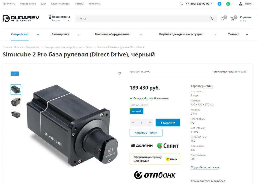Open the Подробное описание link
The image size is (258, 185).
tap(205, 167)
